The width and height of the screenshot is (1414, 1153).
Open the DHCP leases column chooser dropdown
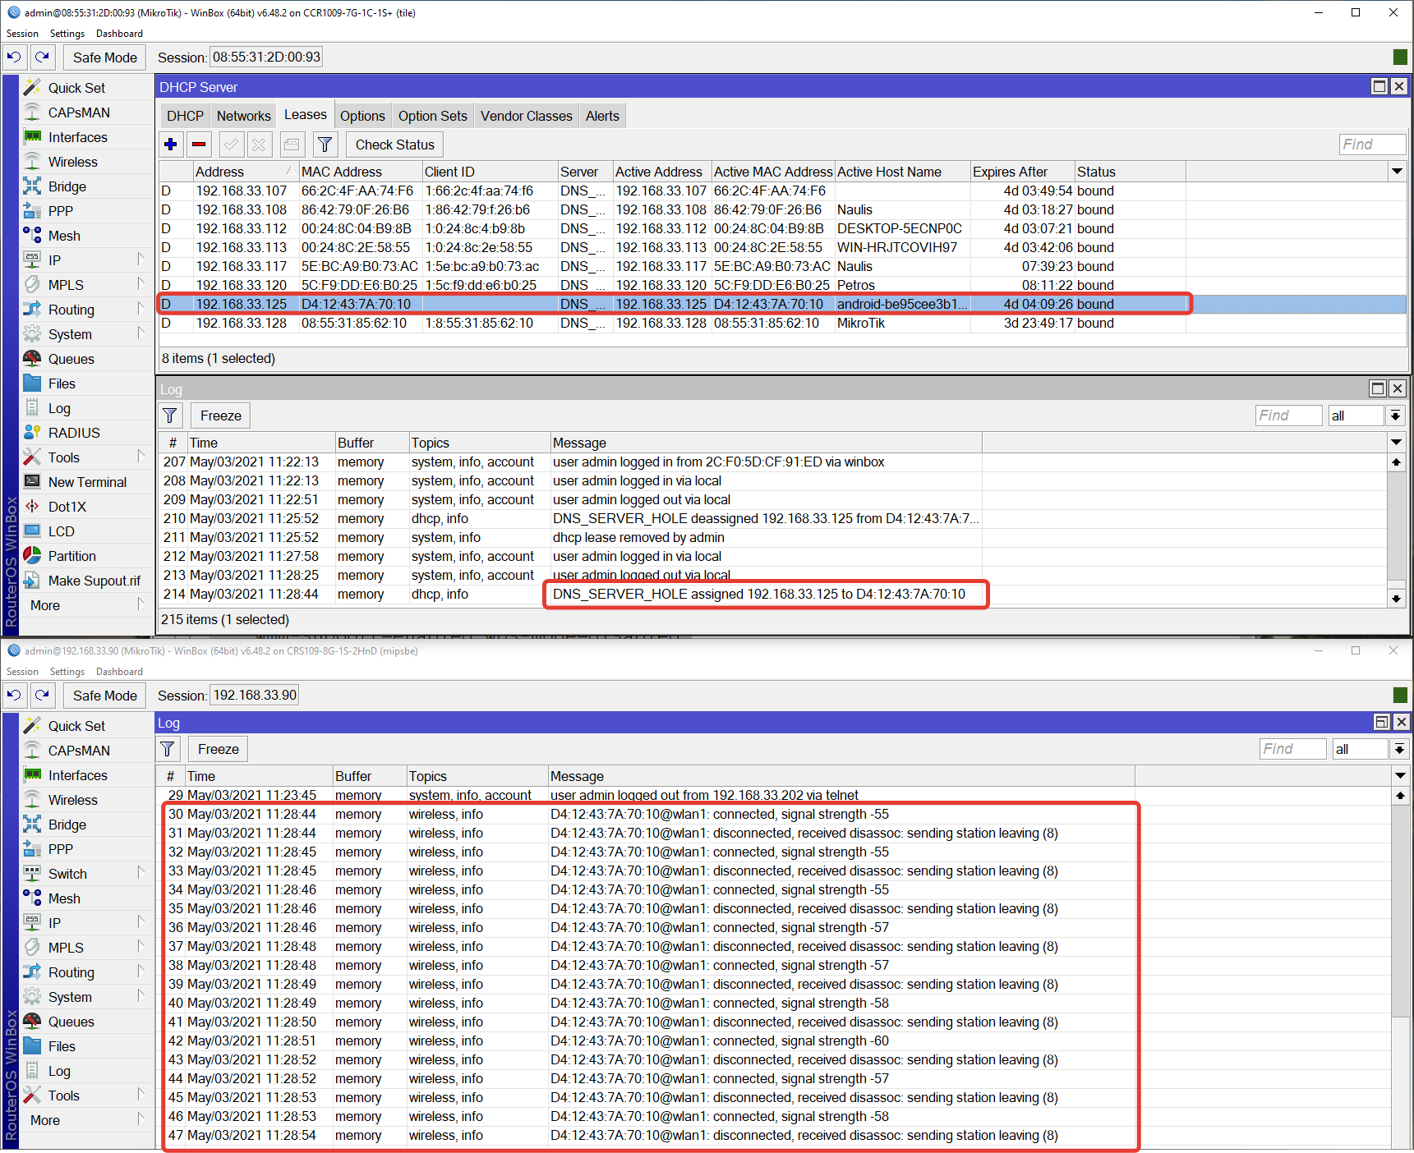[1397, 172]
